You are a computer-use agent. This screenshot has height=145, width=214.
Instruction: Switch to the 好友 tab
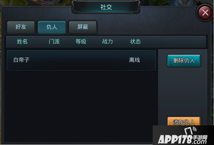tap(21, 27)
